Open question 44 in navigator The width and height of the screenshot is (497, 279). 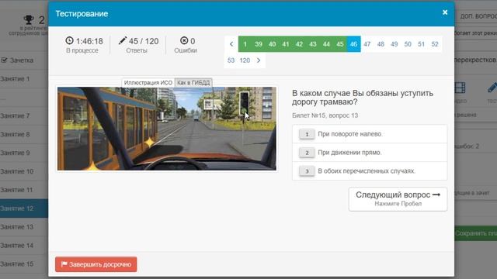pyautogui.click(x=326, y=44)
